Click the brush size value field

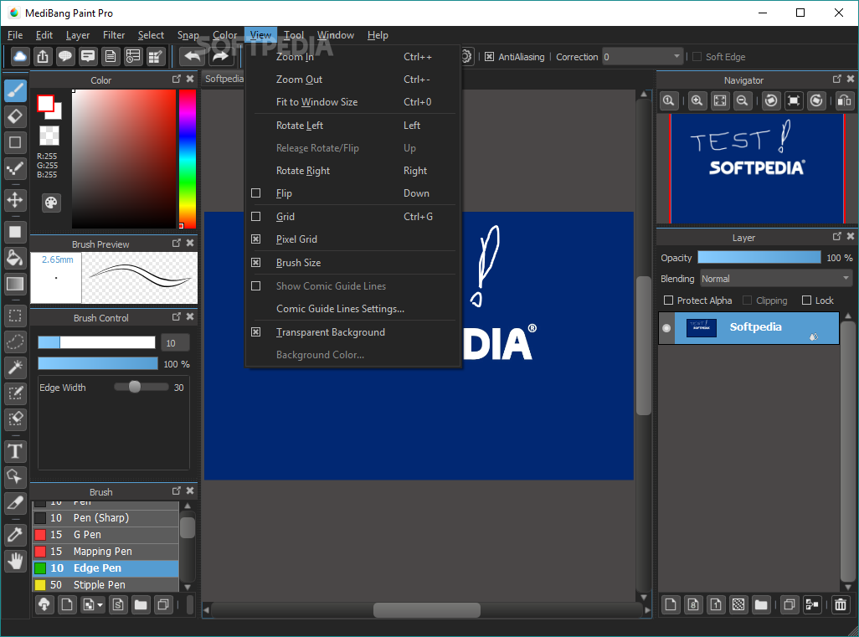[175, 343]
